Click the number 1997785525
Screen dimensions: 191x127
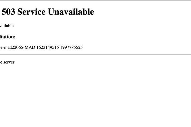pyautogui.click(x=71, y=47)
